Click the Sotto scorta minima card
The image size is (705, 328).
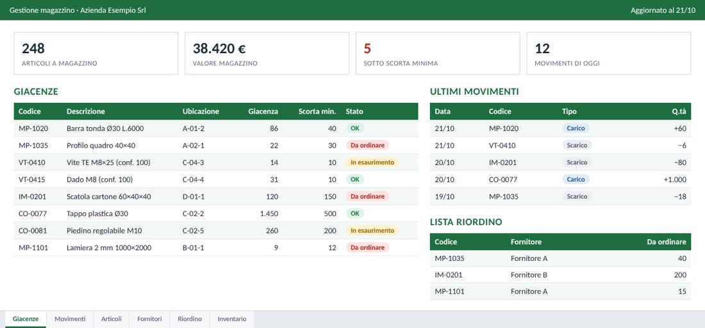(438, 54)
